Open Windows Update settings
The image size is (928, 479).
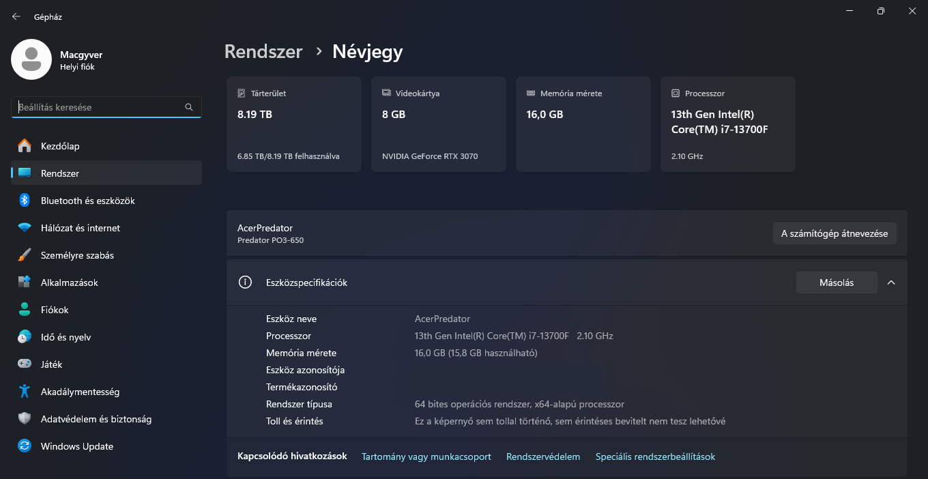[x=78, y=446]
